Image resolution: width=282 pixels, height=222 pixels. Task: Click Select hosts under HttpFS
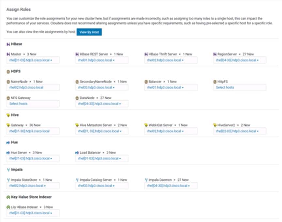pyautogui.click(x=225, y=87)
